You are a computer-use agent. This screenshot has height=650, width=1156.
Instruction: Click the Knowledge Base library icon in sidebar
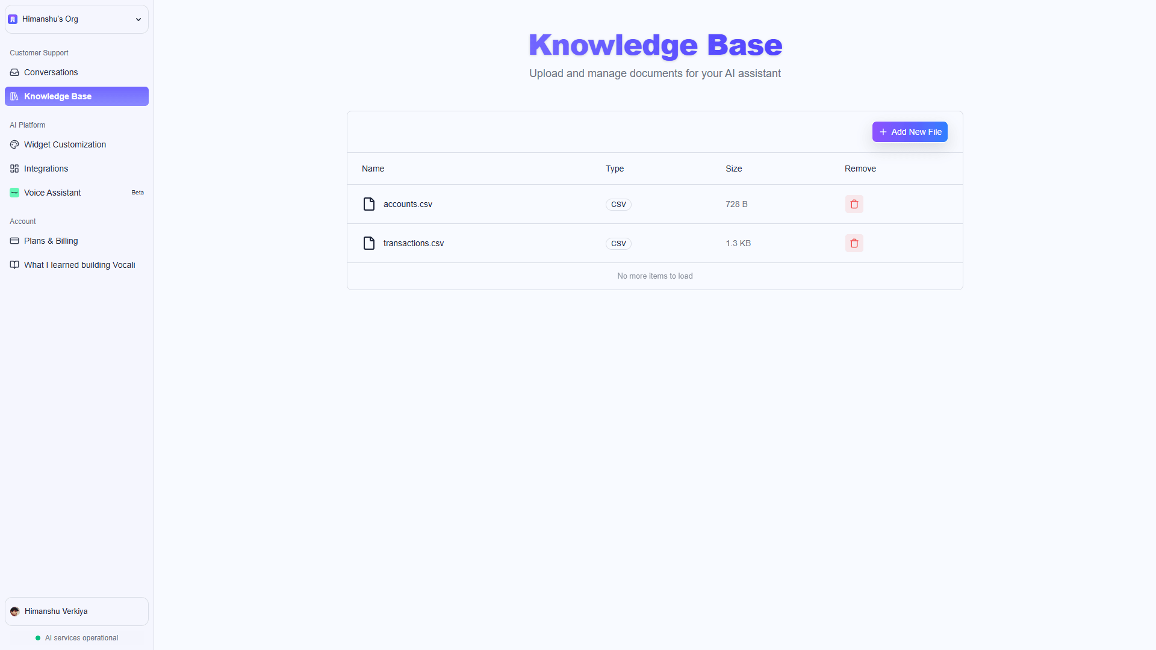pos(14,96)
